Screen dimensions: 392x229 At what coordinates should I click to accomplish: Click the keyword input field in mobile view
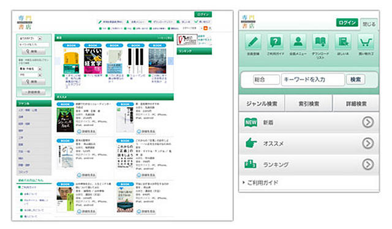tap(313, 80)
